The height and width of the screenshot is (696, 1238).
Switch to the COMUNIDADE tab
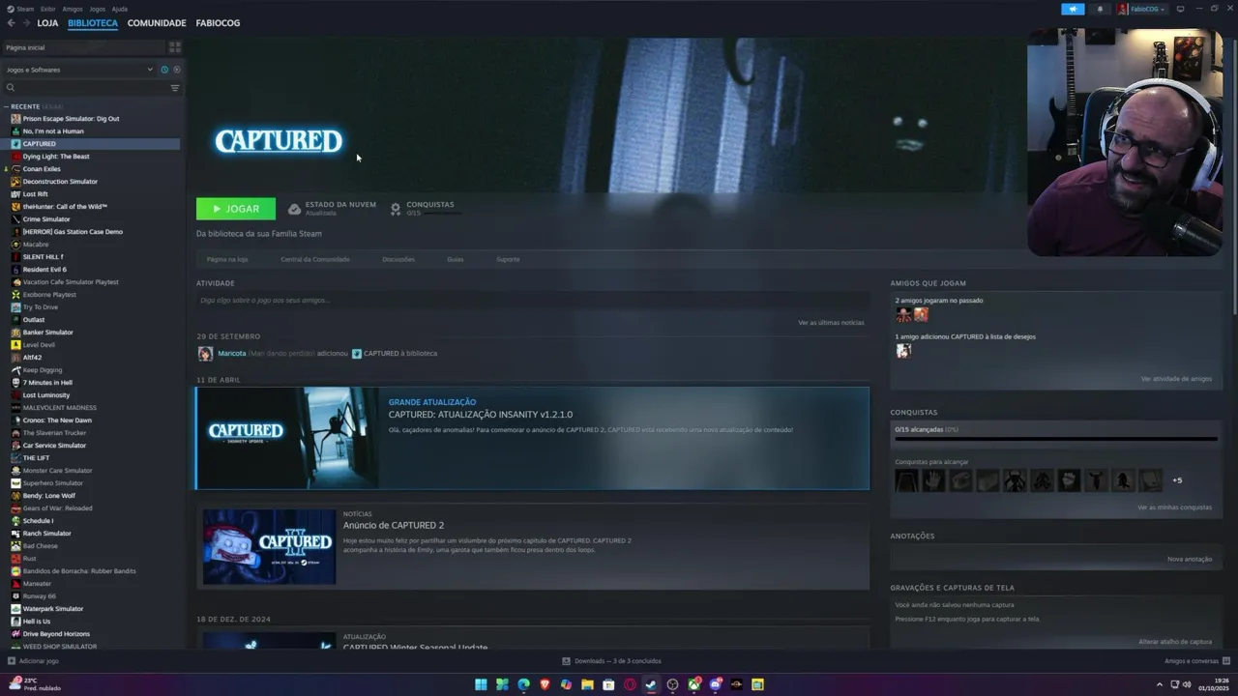click(x=157, y=23)
